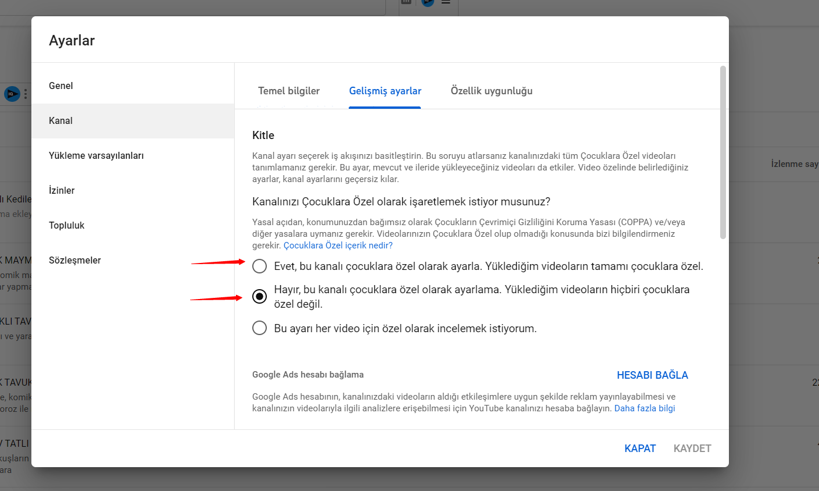Click the KAPAT button
The image size is (819, 491).
click(x=640, y=449)
